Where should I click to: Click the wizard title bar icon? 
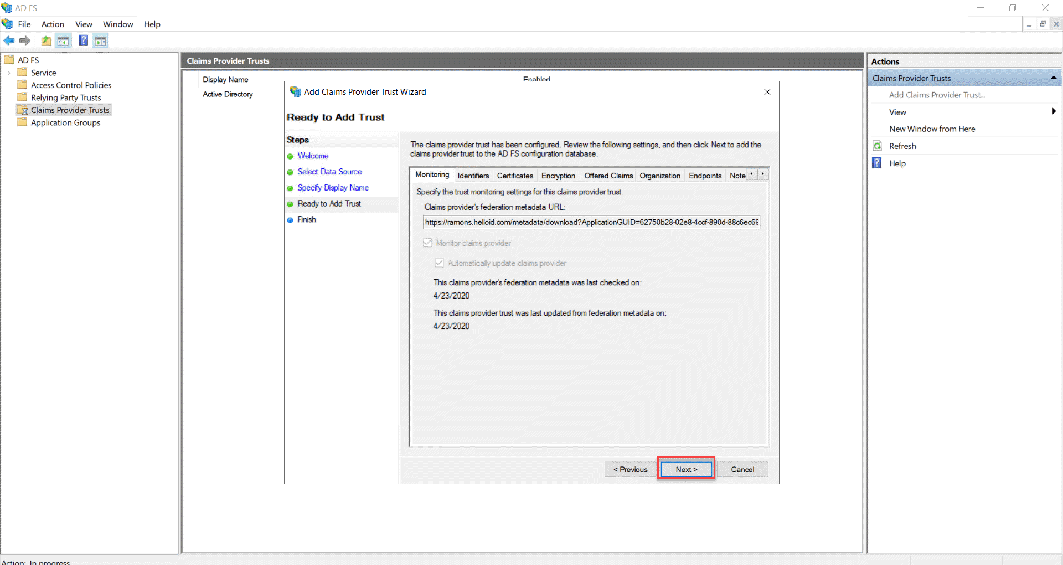[295, 91]
